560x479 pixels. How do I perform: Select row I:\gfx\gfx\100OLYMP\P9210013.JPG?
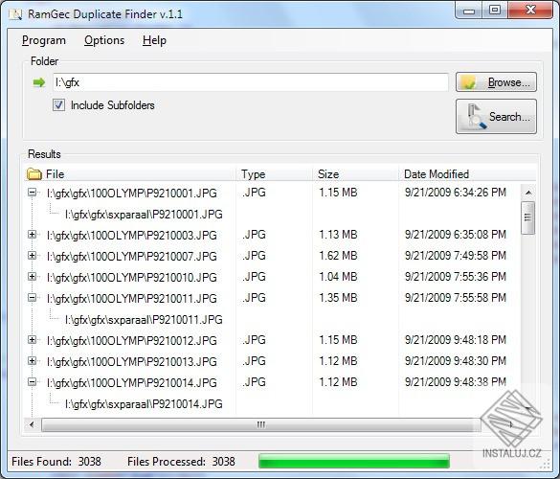click(x=132, y=362)
